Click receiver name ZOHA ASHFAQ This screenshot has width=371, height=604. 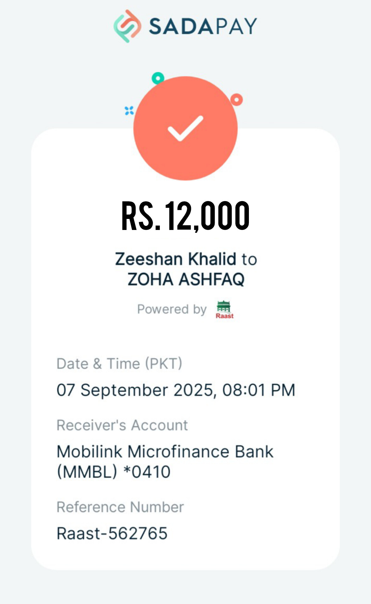(186, 279)
